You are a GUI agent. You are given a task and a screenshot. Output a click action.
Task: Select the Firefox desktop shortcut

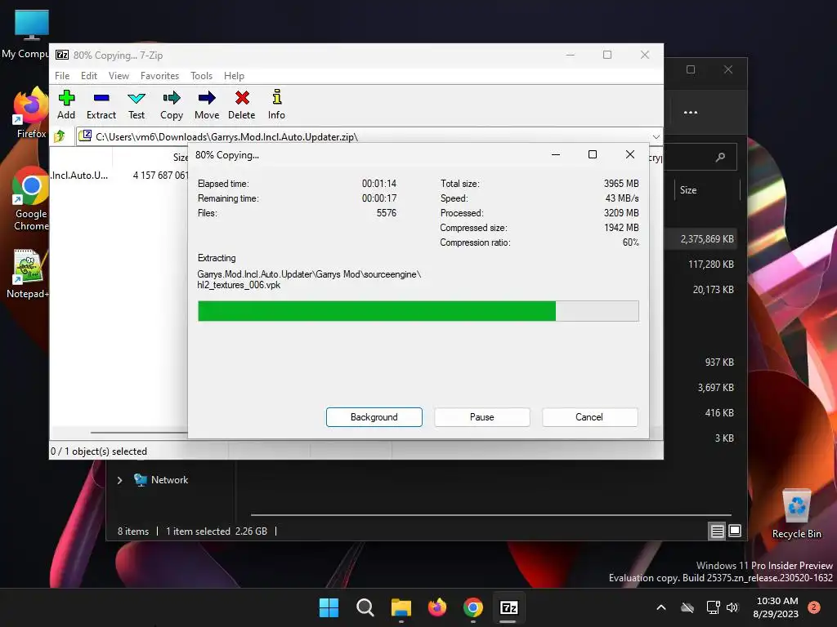click(x=30, y=114)
